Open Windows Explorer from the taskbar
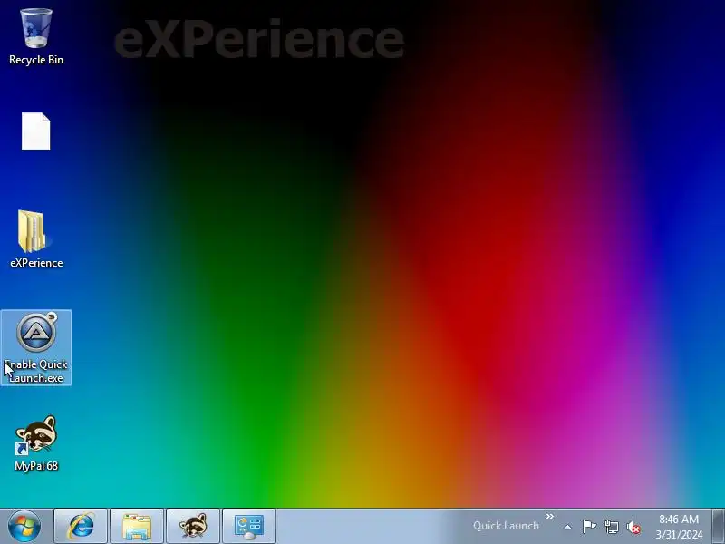Screen dimensions: 725x544 click(x=137, y=526)
